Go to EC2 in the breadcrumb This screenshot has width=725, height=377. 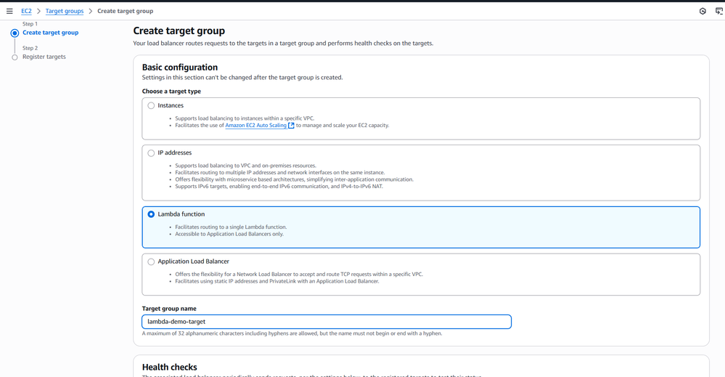(x=26, y=11)
